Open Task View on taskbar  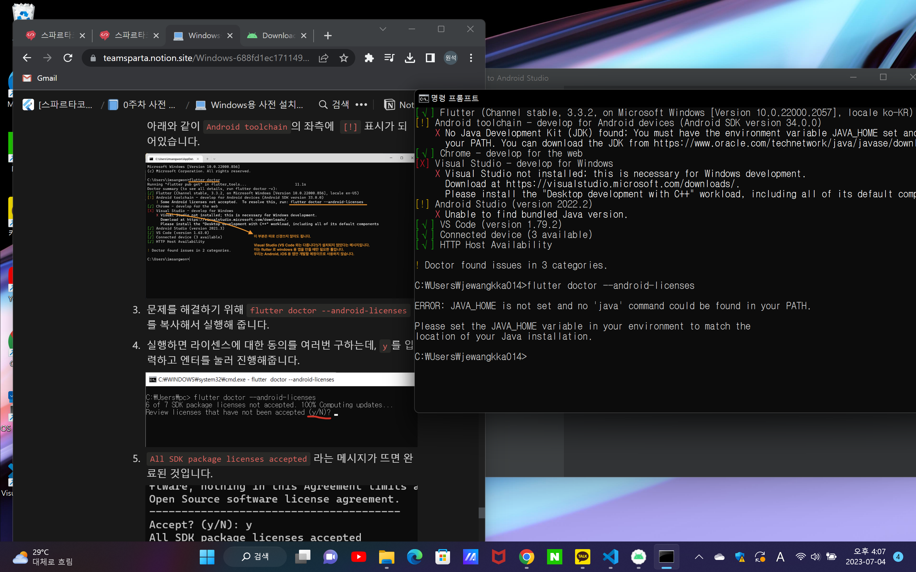(303, 557)
